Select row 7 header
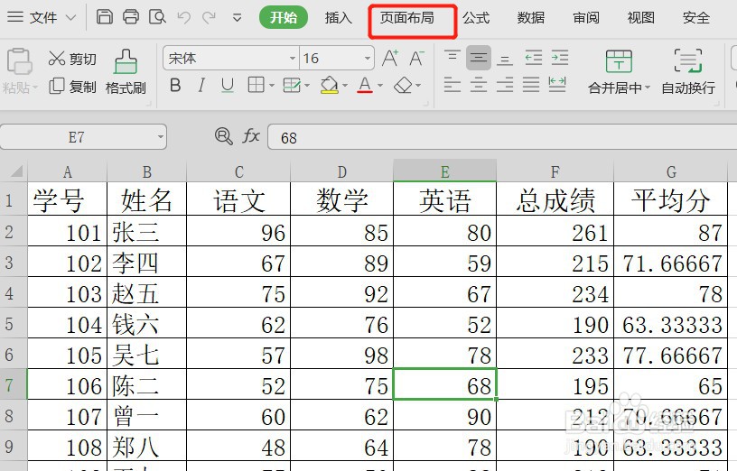The width and height of the screenshot is (737, 471). click(14, 384)
